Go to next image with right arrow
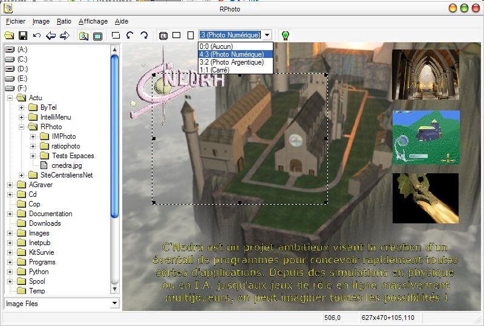Screen dimensions: 484x326 [x=65, y=36]
